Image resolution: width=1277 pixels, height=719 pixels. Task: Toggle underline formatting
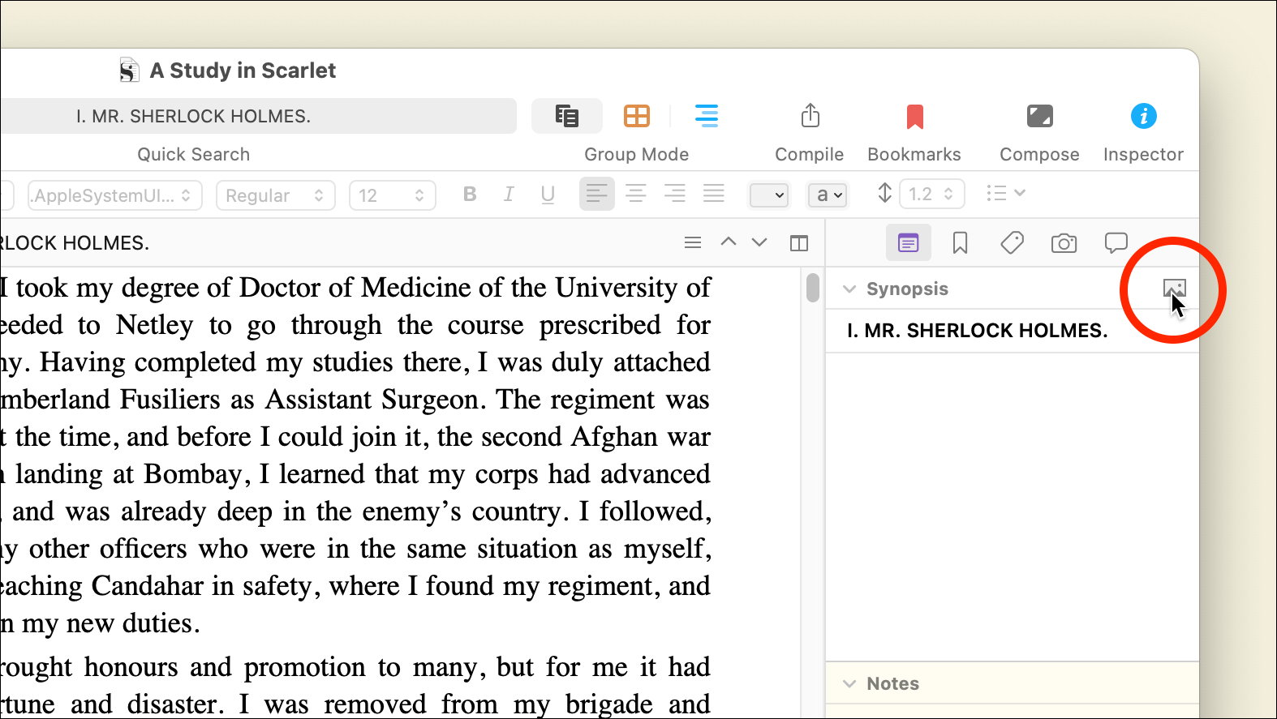[548, 195]
